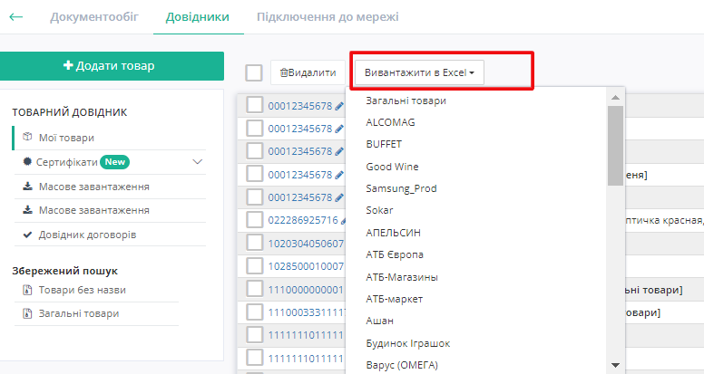This screenshot has height=374, width=704.
Task: Open product code 1028500010007
Action: (306, 266)
